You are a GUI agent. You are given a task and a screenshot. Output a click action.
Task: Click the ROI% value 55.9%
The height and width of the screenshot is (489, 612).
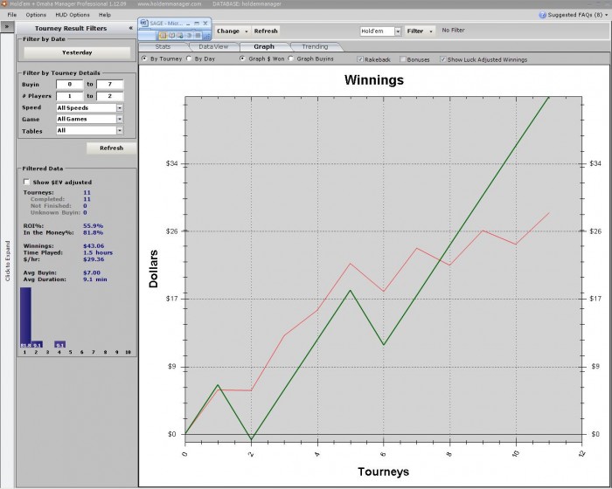pos(93,226)
